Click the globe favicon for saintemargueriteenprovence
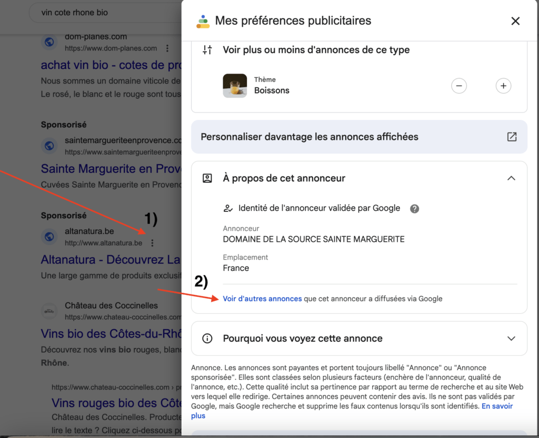 point(49,146)
